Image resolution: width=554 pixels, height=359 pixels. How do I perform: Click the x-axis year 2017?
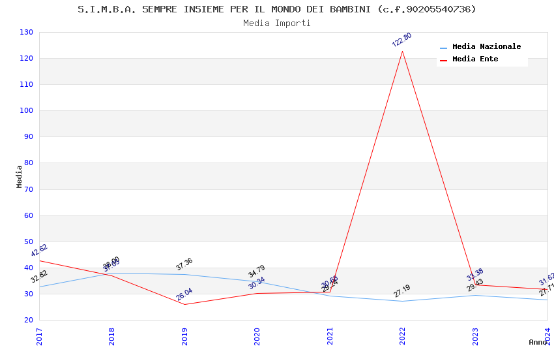point(39,337)
